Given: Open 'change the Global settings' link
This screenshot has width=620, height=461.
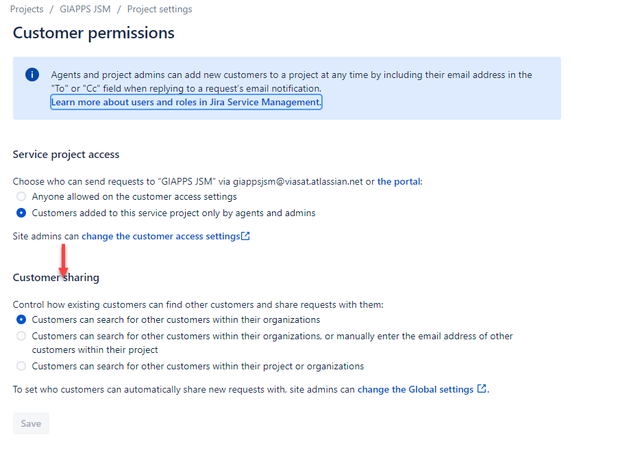Looking at the screenshot, I should click(x=415, y=390).
